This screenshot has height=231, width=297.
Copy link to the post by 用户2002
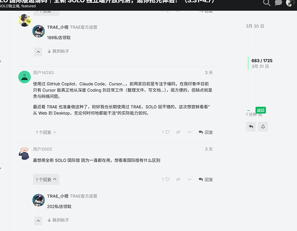click(178, 179)
